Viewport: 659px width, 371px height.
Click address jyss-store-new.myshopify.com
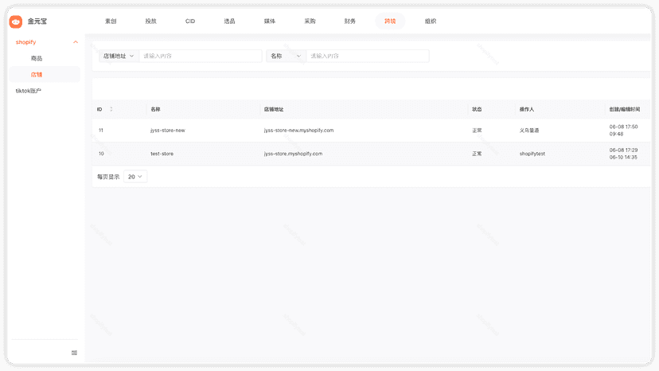coord(298,131)
